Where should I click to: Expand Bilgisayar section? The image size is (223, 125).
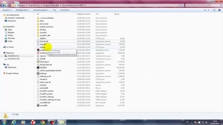tap(10, 53)
